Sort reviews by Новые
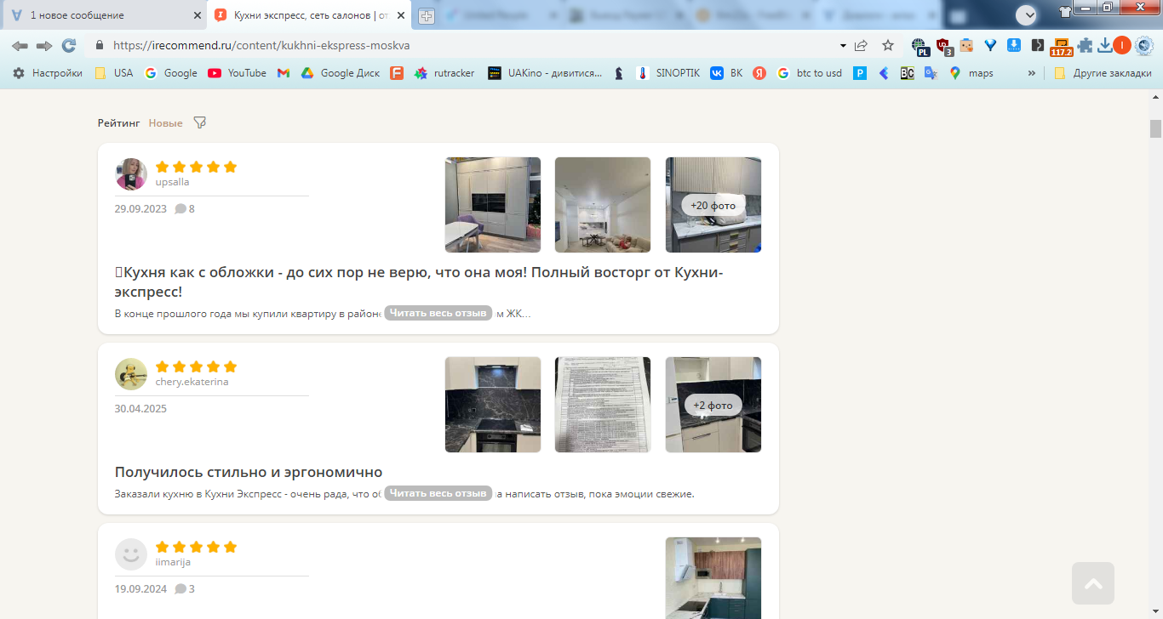Screen dimensions: 1163x619 pos(166,123)
